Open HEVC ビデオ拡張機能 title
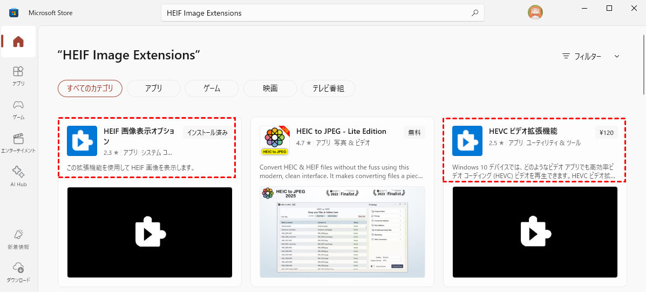Image resolution: width=646 pixels, height=292 pixels. [523, 131]
